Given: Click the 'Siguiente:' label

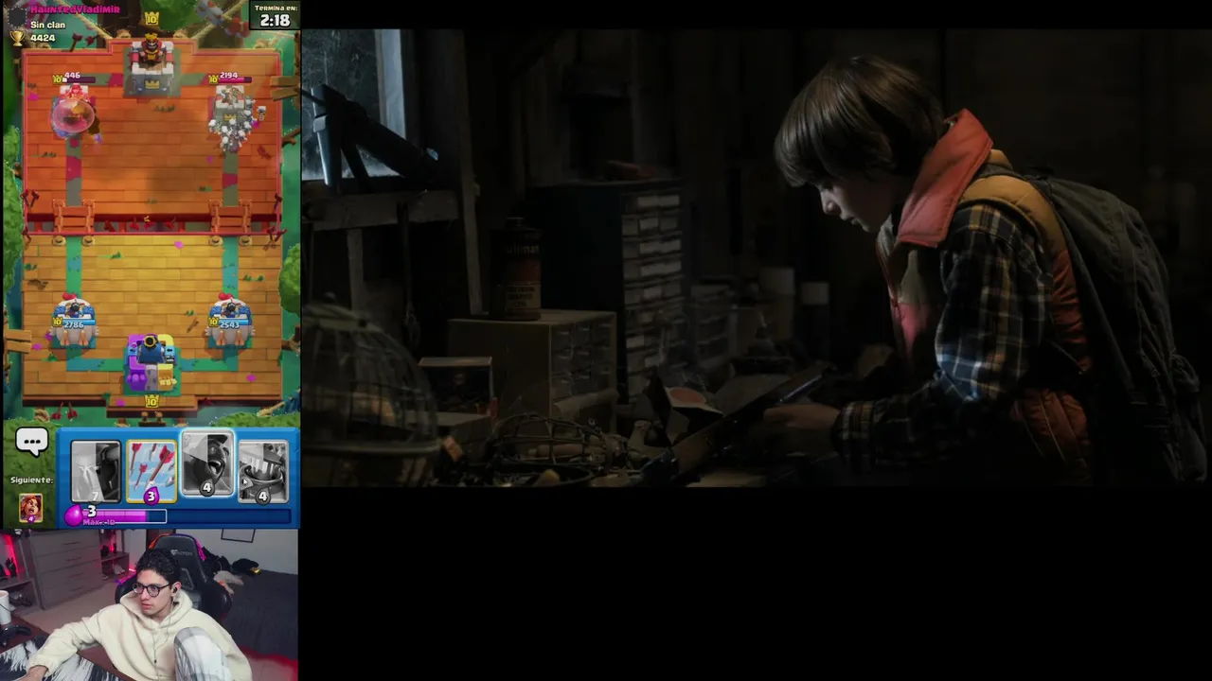Looking at the screenshot, I should click(31, 480).
